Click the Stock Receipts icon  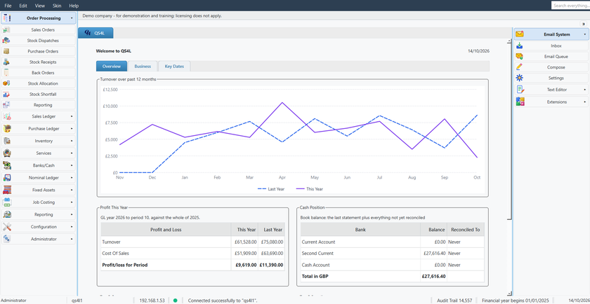pos(6,62)
